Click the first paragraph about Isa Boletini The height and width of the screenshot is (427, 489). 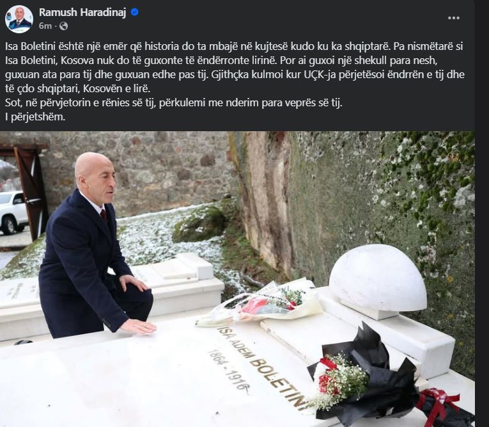235,67
